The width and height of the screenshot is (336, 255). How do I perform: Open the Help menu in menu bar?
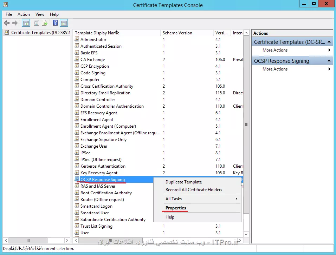[54, 14]
